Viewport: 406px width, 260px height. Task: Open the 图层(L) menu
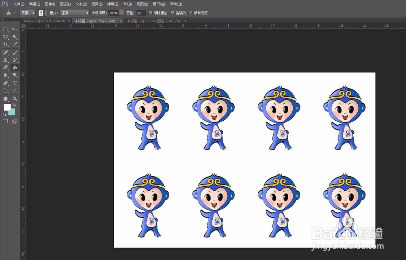pyautogui.click(x=65, y=4)
